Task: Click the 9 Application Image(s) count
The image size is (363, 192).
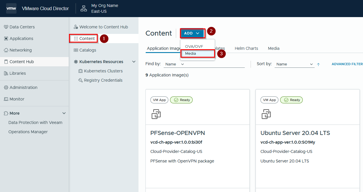Action: (167, 75)
